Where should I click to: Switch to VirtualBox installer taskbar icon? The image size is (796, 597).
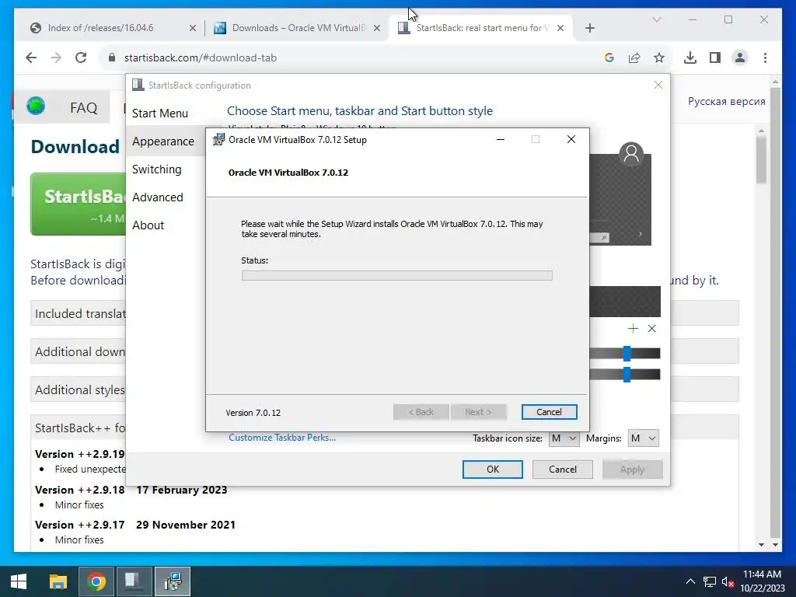coord(173,581)
